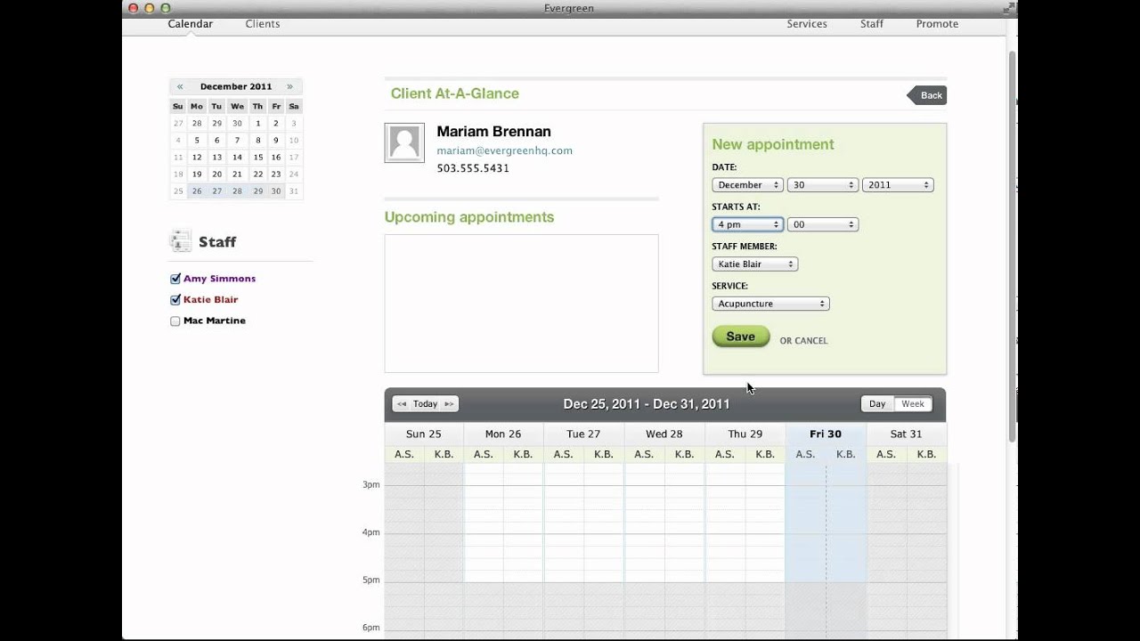Select December 5 in mini calendar
Viewport: 1140px width, 641px height.
pos(197,141)
